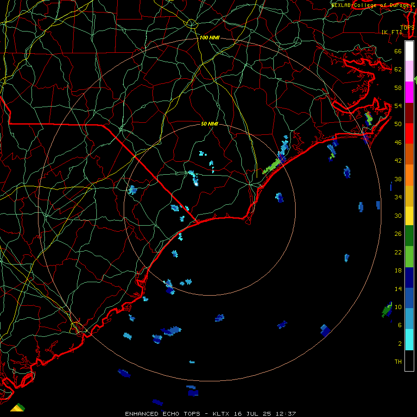Click the 22 value on the legend
Screen dimensions: 417x417
tap(398, 252)
